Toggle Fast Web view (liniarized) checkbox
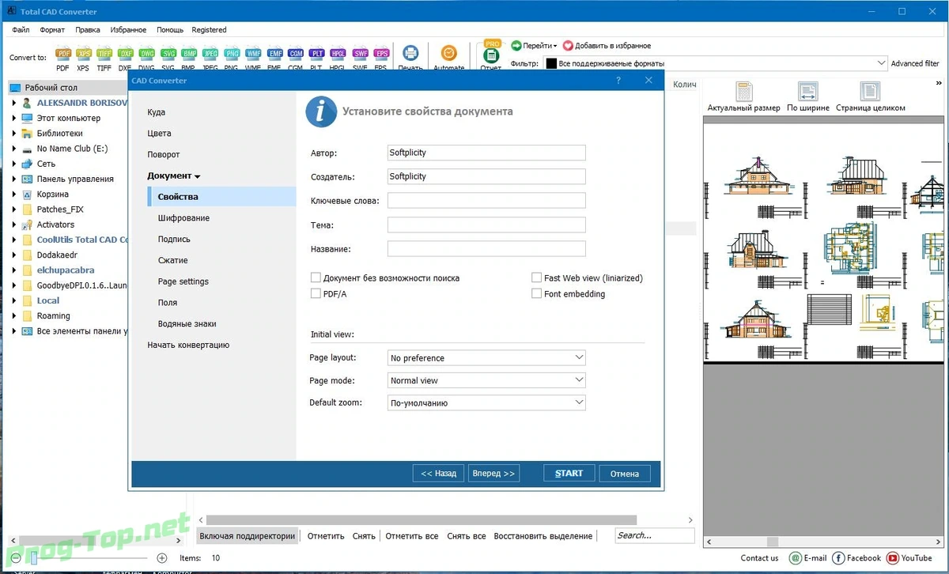949x574 pixels. (536, 278)
